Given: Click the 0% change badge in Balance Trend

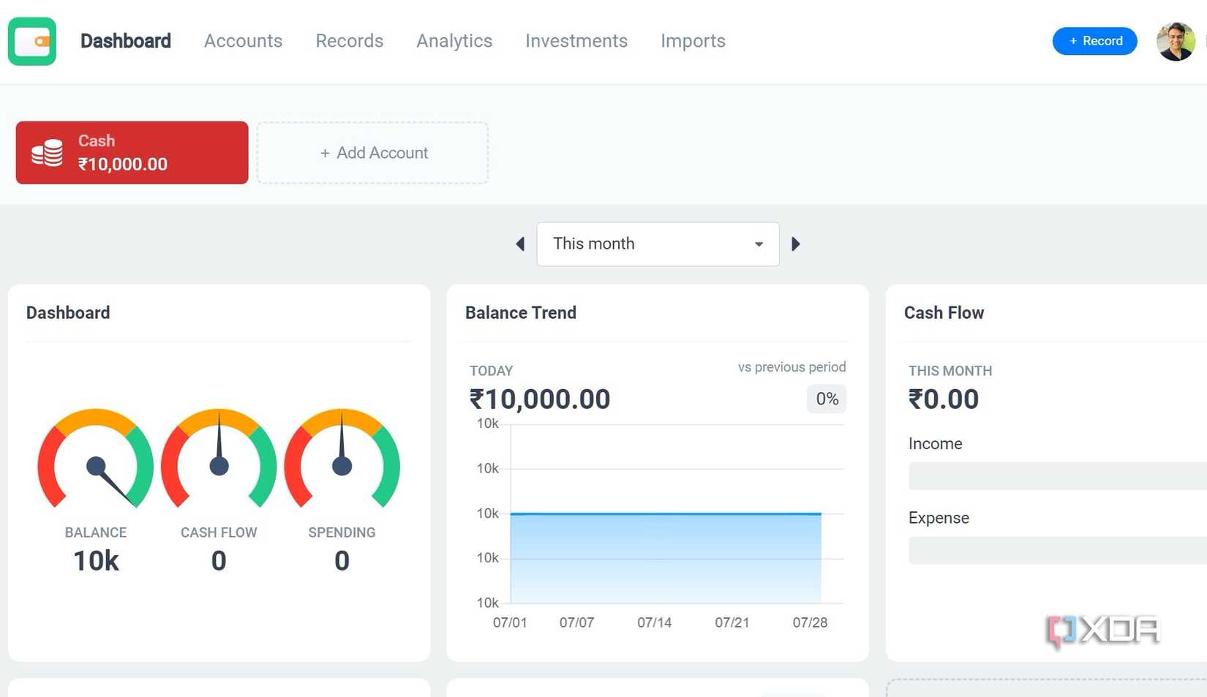Looking at the screenshot, I should tap(826, 399).
